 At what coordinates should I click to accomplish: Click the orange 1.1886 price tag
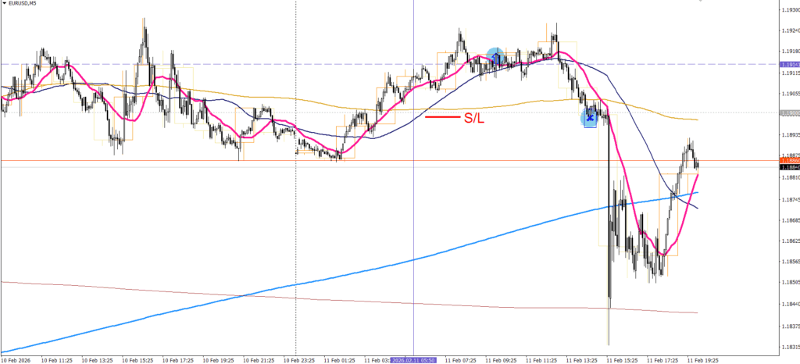789,160
